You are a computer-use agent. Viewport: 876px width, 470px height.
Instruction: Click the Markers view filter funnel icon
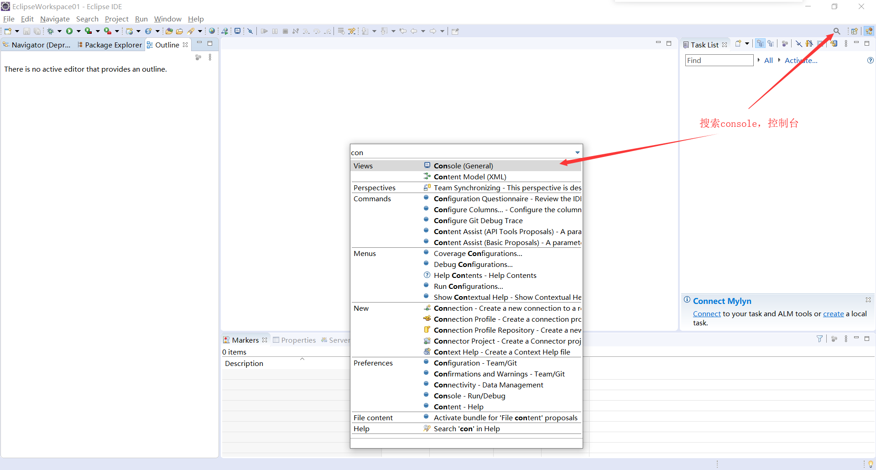pos(819,339)
